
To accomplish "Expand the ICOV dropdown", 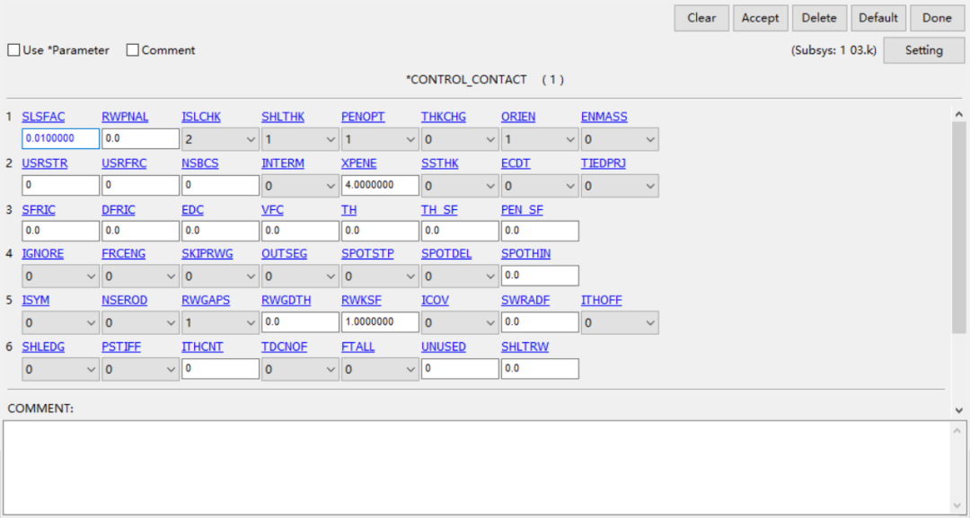I will 460,322.
